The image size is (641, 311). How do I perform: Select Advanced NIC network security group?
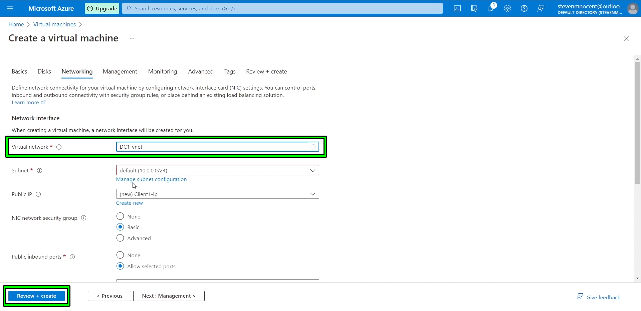click(120, 238)
